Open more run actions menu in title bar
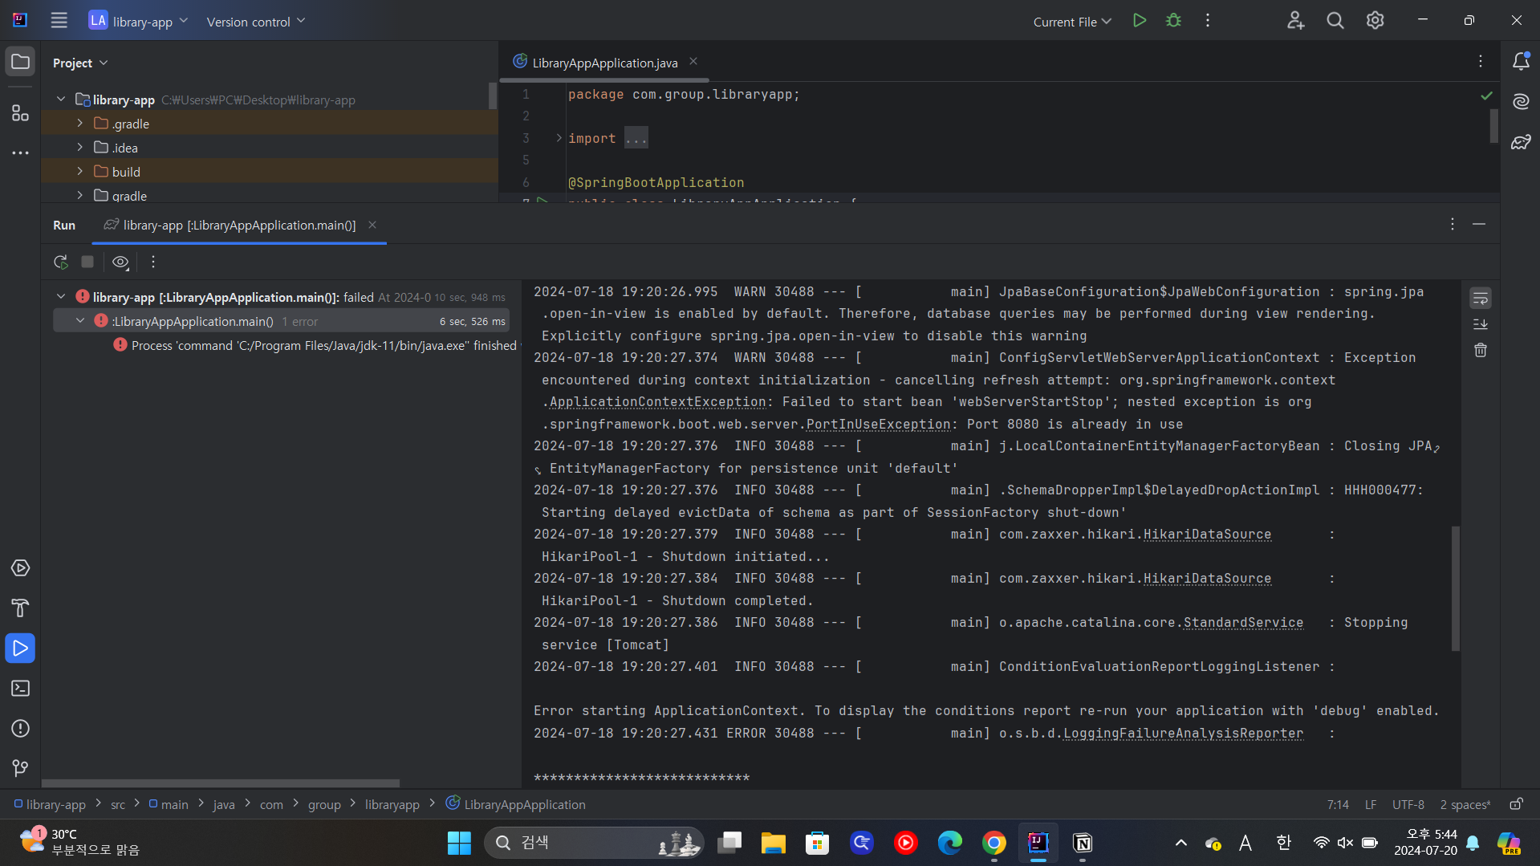Viewport: 1540px width, 866px height. pos(1208,21)
